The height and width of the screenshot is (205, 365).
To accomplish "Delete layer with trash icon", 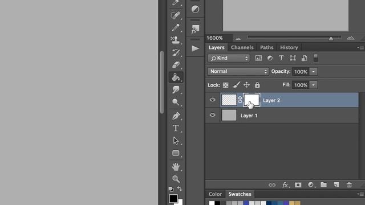I will 349,184.
